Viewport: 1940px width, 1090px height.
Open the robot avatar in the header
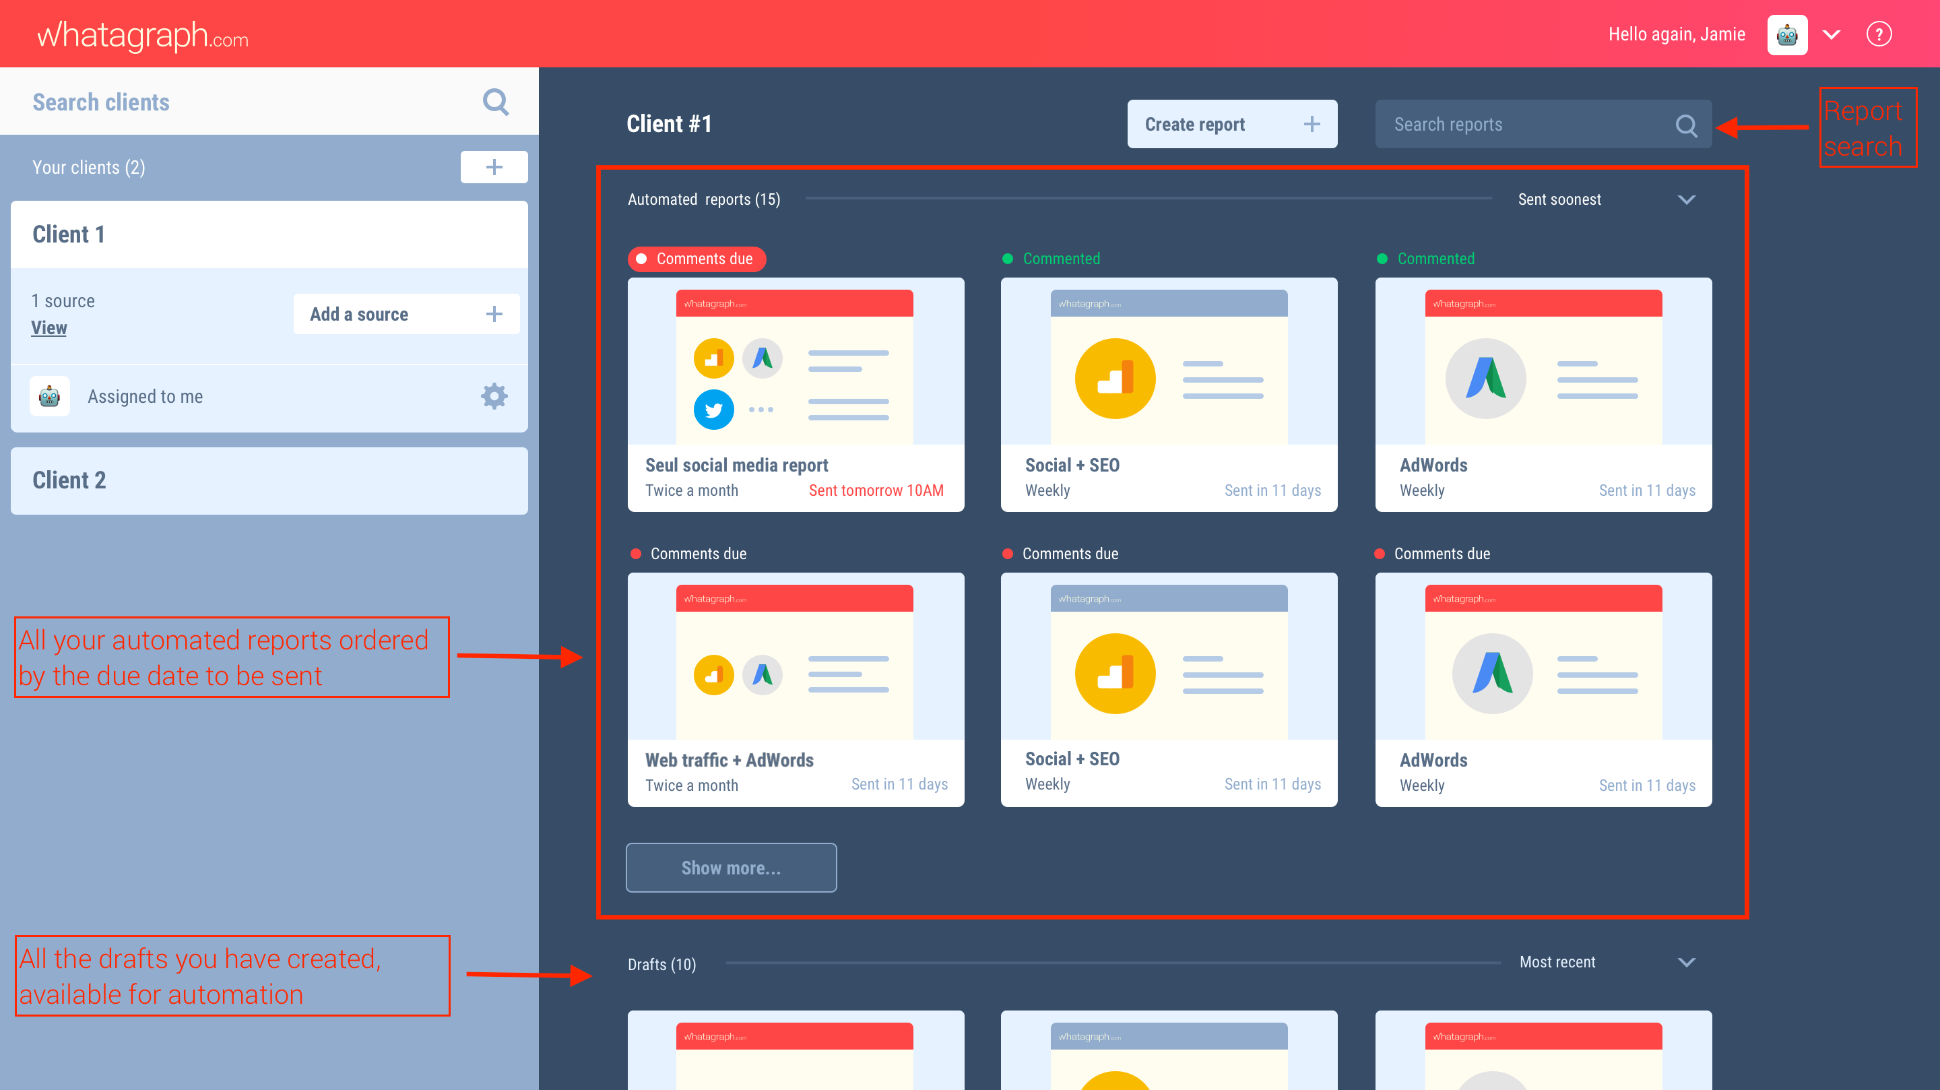[x=1787, y=34]
